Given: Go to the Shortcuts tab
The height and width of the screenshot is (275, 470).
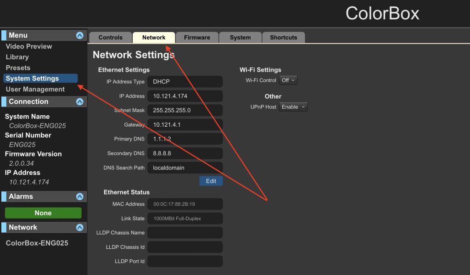Looking at the screenshot, I should click(284, 38).
